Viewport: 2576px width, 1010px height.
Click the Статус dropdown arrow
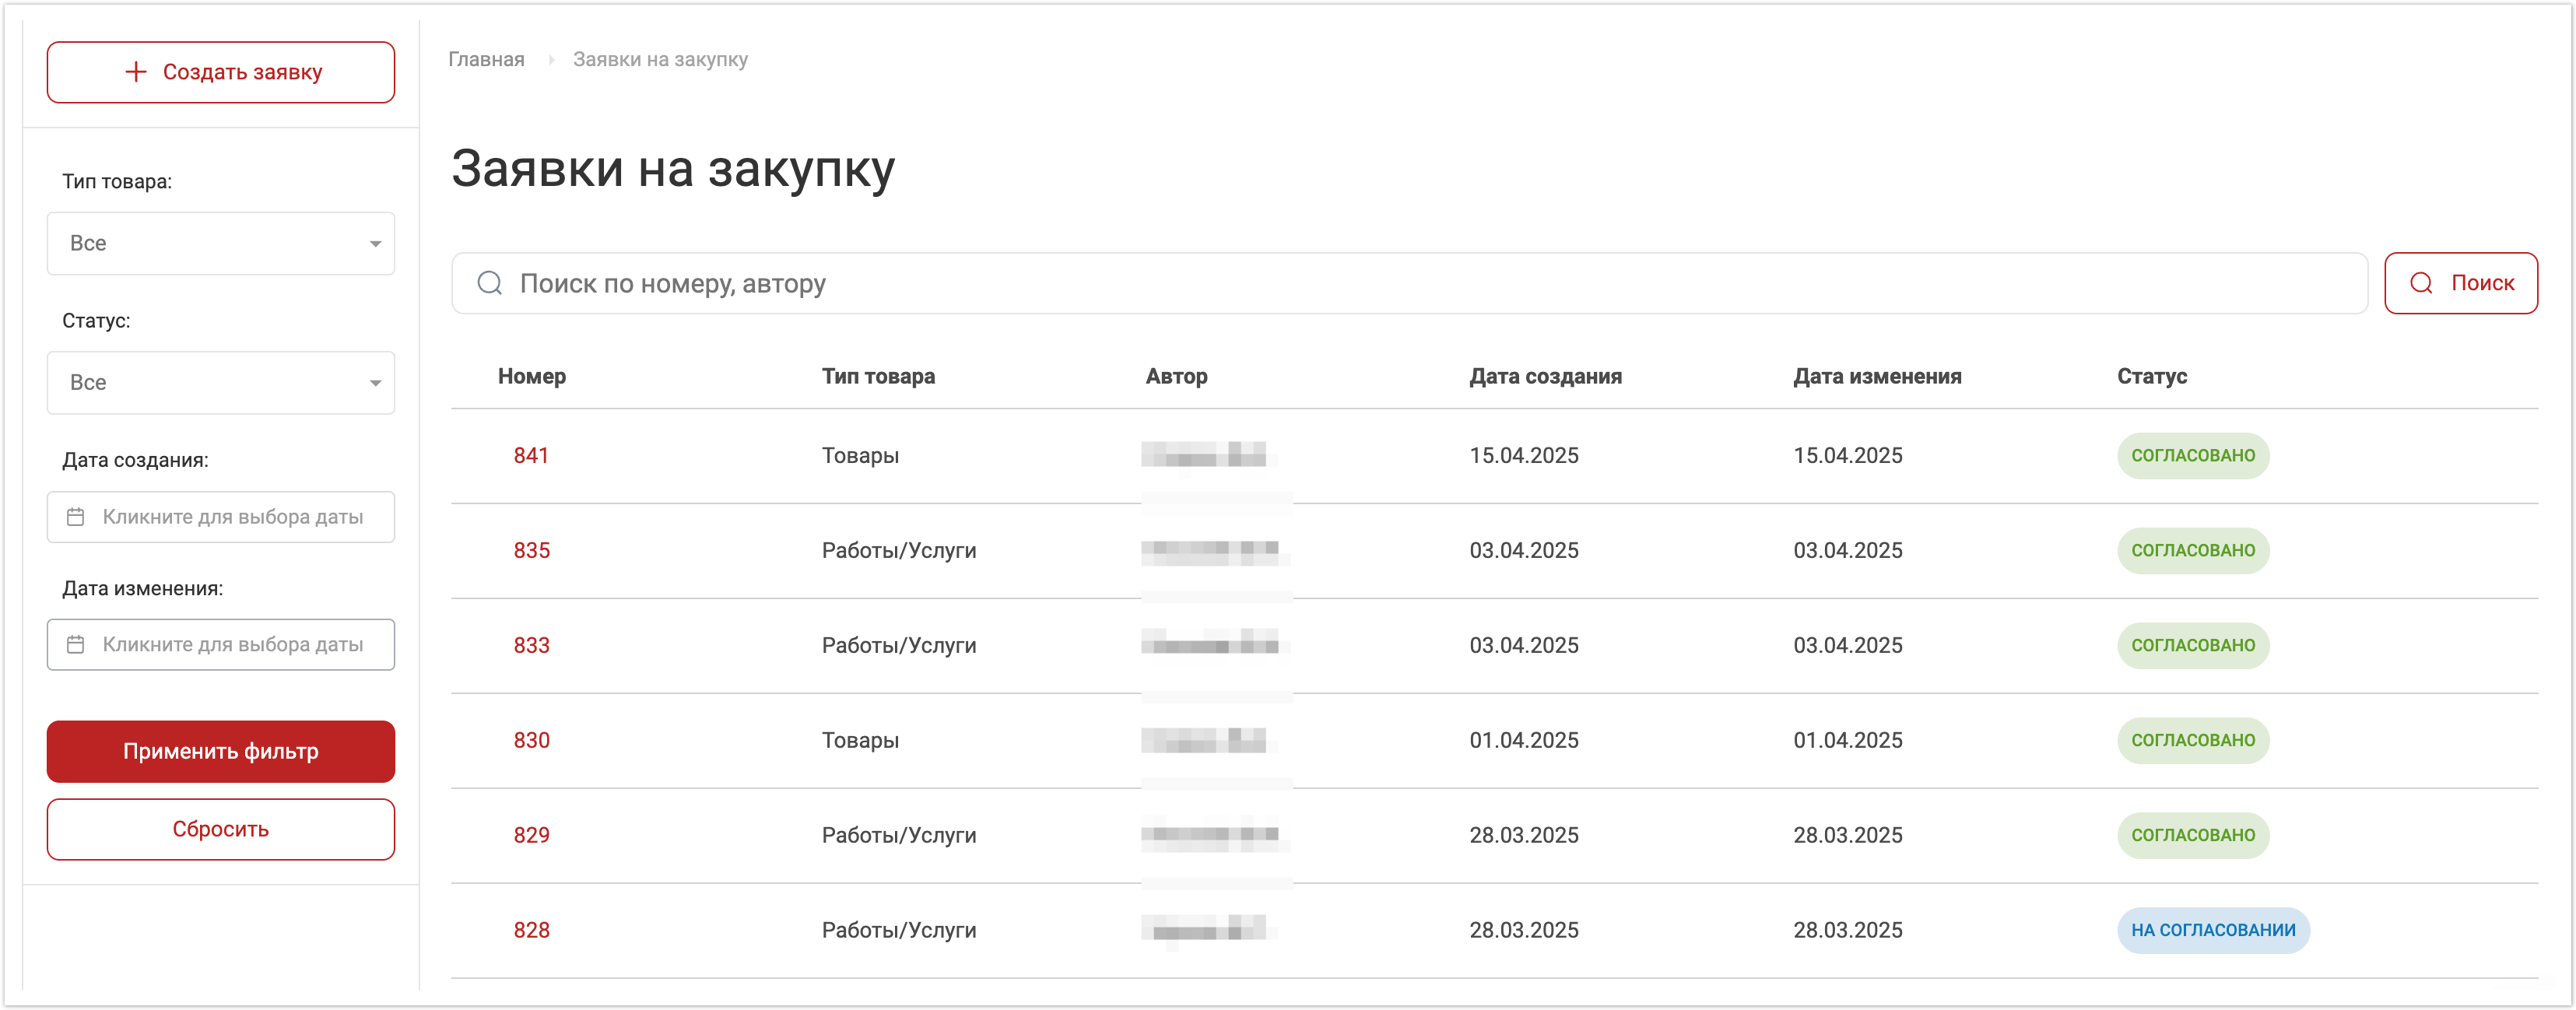pyautogui.click(x=375, y=383)
